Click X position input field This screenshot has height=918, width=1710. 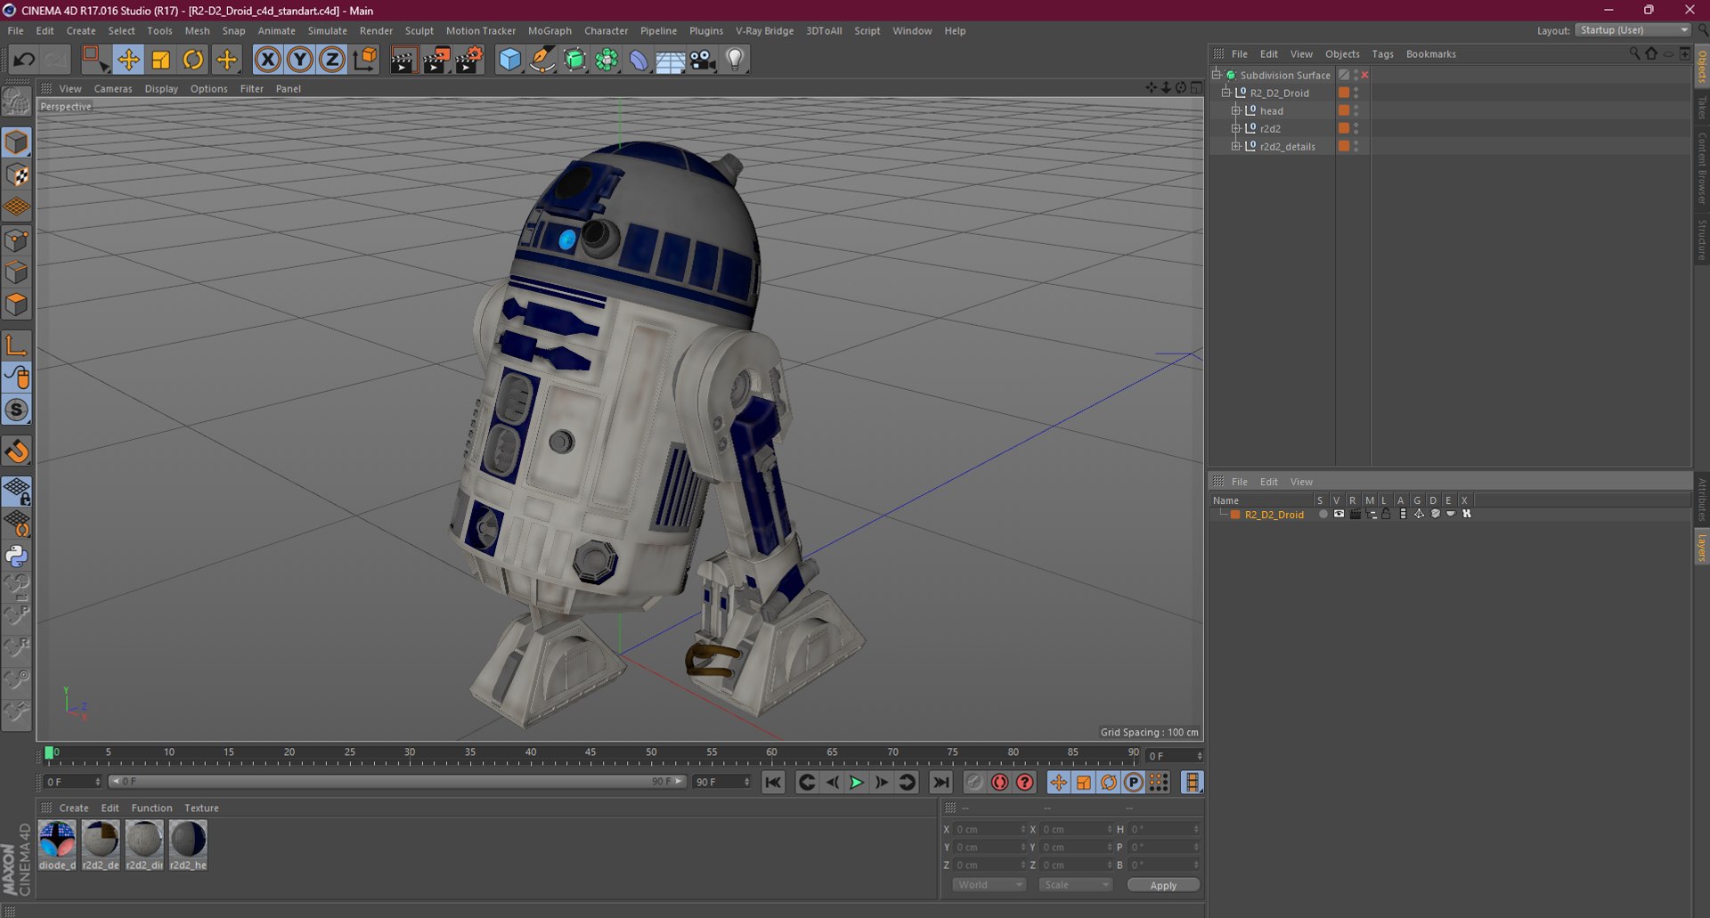point(989,829)
